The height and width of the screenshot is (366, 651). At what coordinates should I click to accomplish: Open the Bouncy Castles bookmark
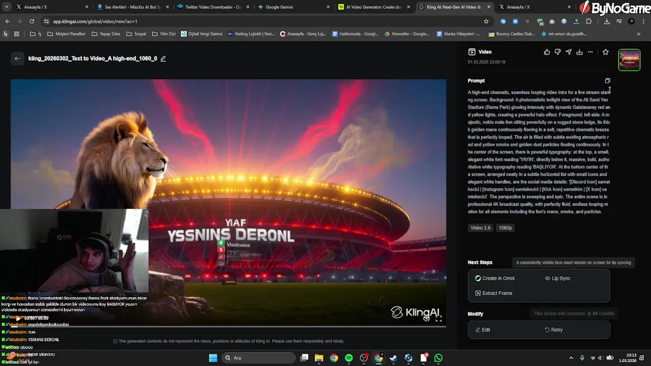pyautogui.click(x=512, y=34)
